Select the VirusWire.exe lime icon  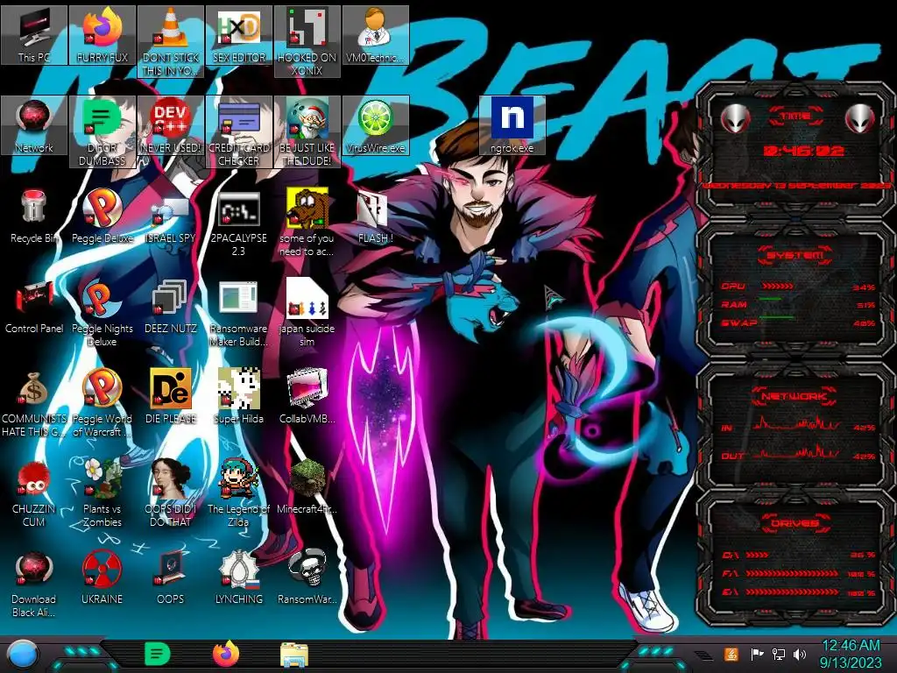pyautogui.click(x=375, y=125)
